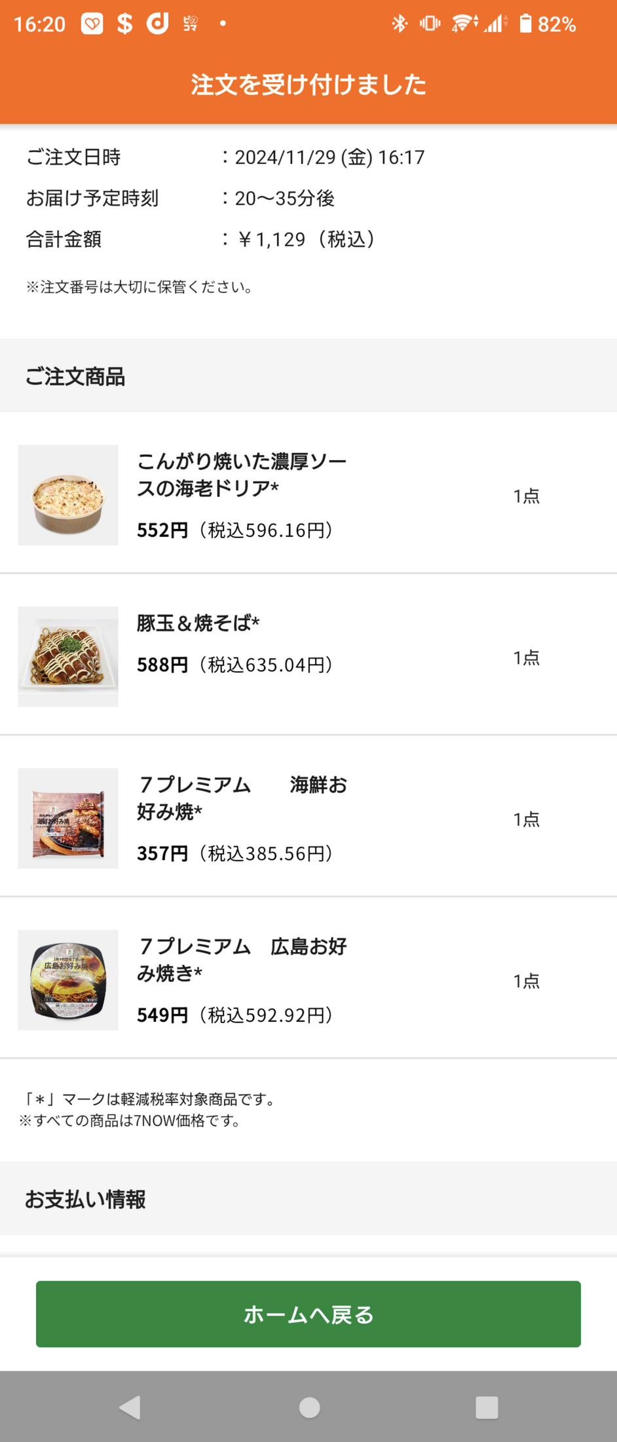Tap the battery icon in status bar
617x1442 pixels.
(525, 24)
